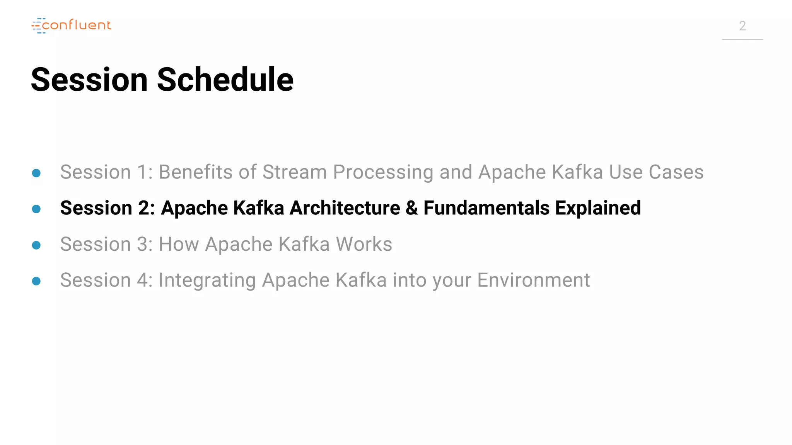Click 'Fundamentals Explained' in the bold line
Image resolution: width=792 pixels, height=445 pixels.
532,208
